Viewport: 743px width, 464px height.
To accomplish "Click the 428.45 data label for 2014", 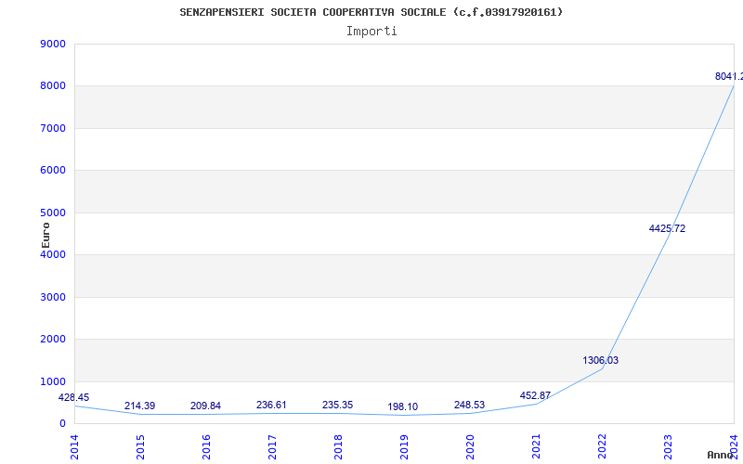I will tap(73, 398).
